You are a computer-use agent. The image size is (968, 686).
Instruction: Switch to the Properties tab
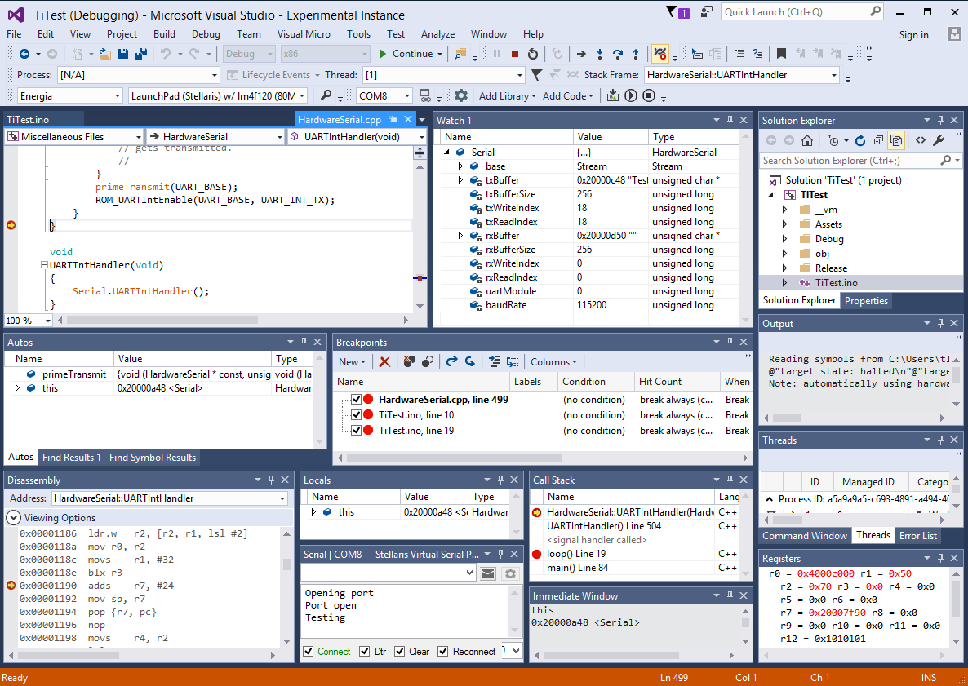[866, 300]
